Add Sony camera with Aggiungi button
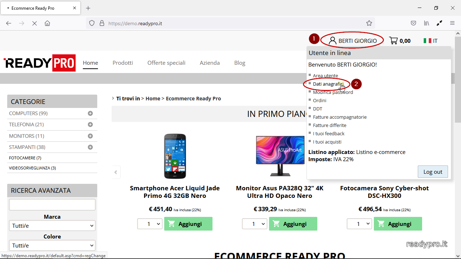461x259 pixels. (398, 224)
